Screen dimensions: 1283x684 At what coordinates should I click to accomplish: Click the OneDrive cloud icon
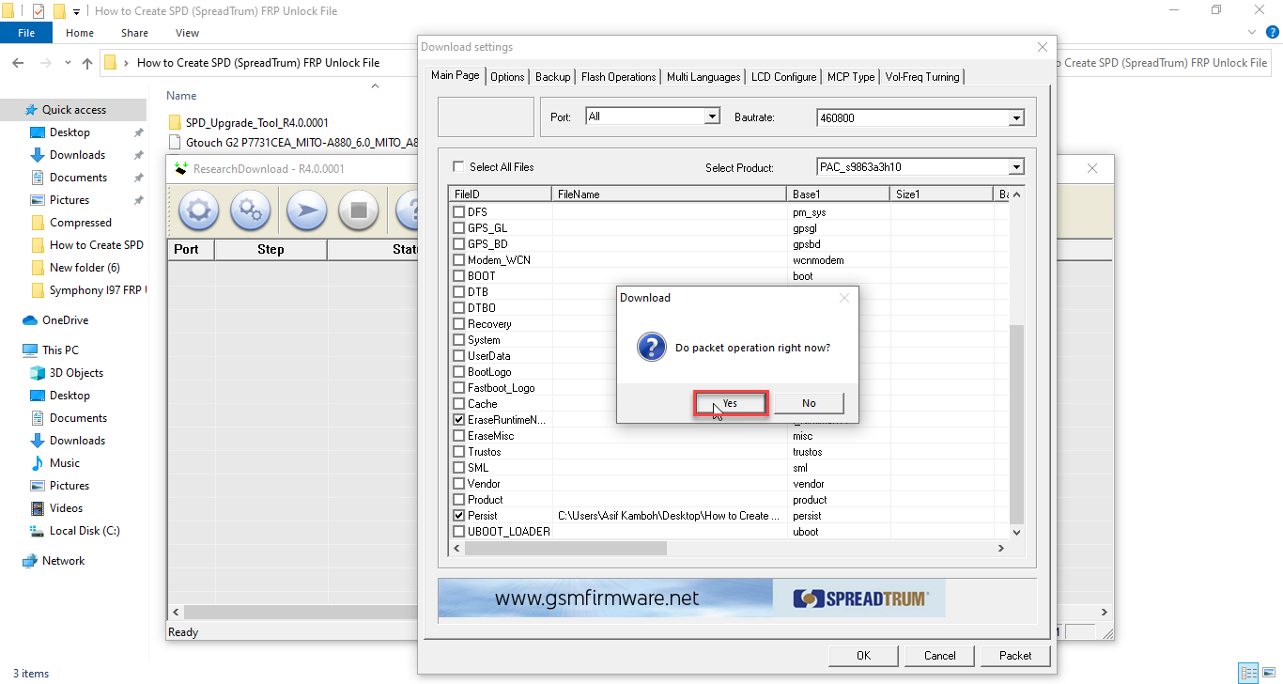pos(30,320)
